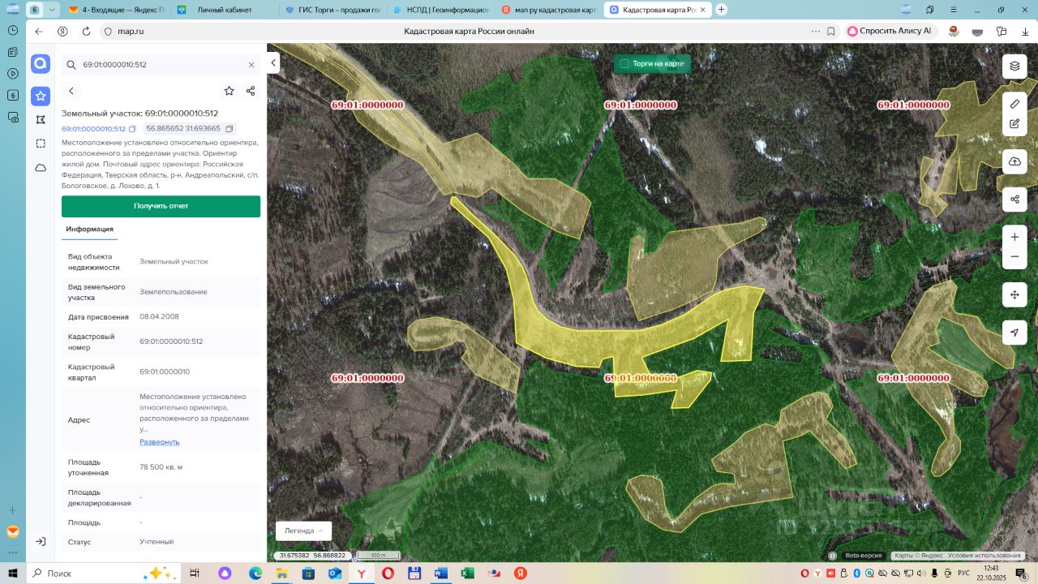Open the polygon drawing tool in the sidebar

(x=41, y=120)
